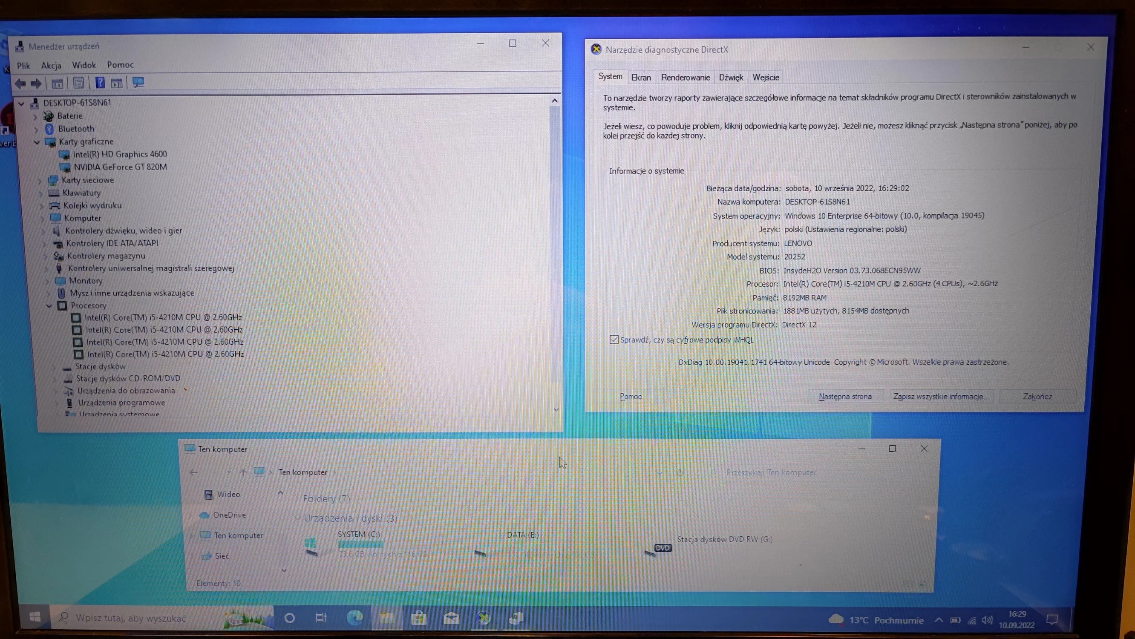Click Zapisz wszystkie informacje button
Screen dimensions: 1135x639
[x=941, y=396]
